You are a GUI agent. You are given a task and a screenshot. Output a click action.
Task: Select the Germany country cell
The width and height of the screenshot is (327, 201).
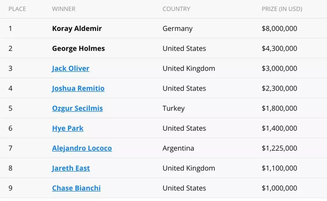pyautogui.click(x=178, y=28)
